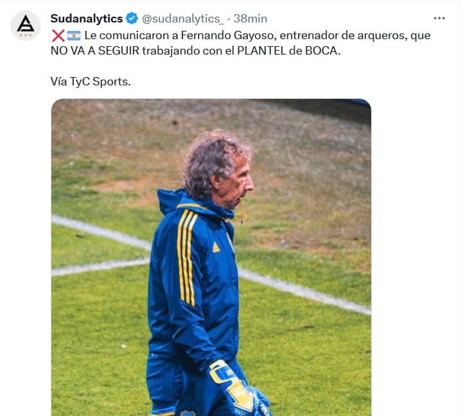
Task: Click the yellow sleeve stripes in photo
Action: click(188, 257)
